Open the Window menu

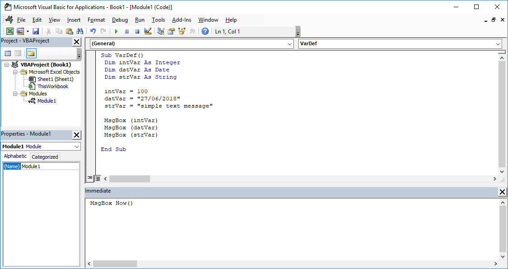click(208, 20)
